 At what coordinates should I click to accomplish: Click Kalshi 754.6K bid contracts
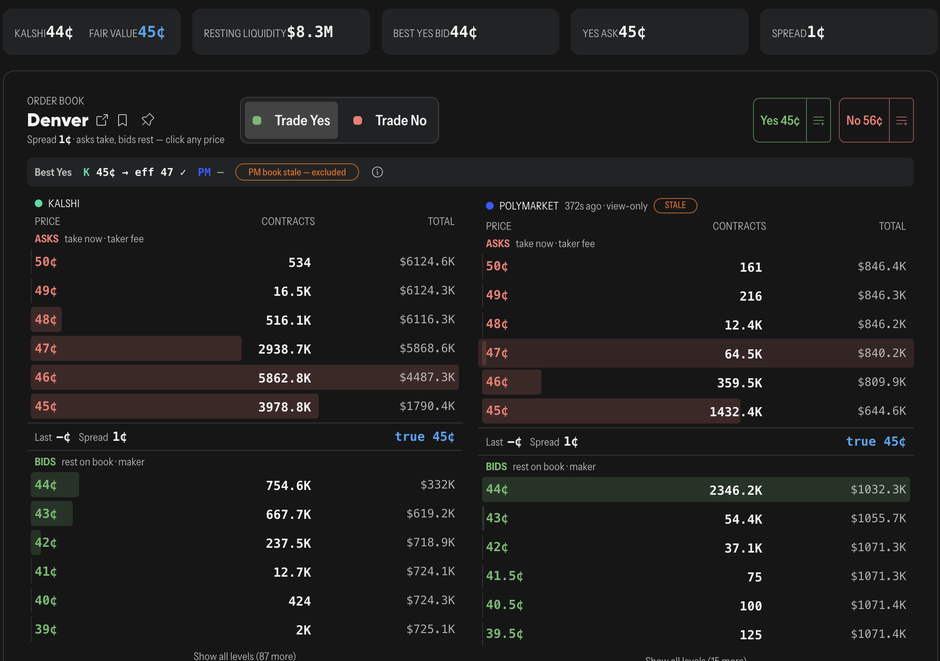(x=288, y=486)
